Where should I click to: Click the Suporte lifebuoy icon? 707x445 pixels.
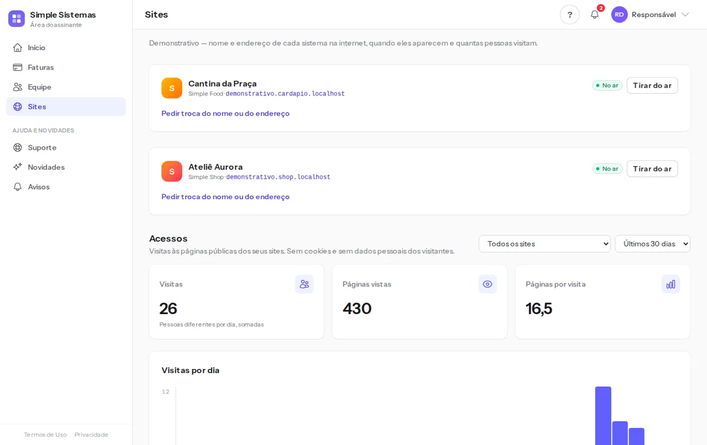18,147
